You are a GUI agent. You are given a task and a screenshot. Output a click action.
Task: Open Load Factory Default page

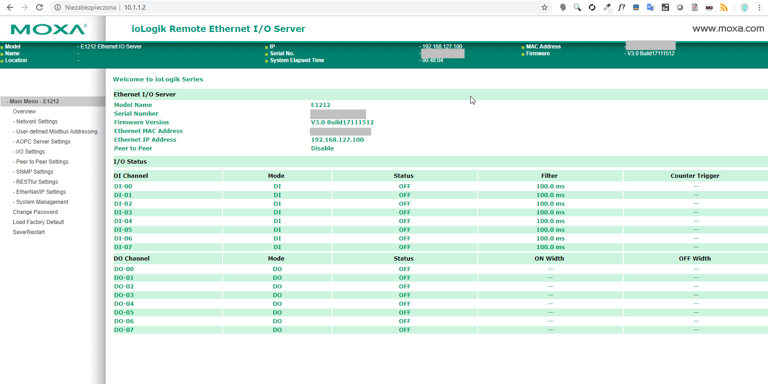[38, 222]
